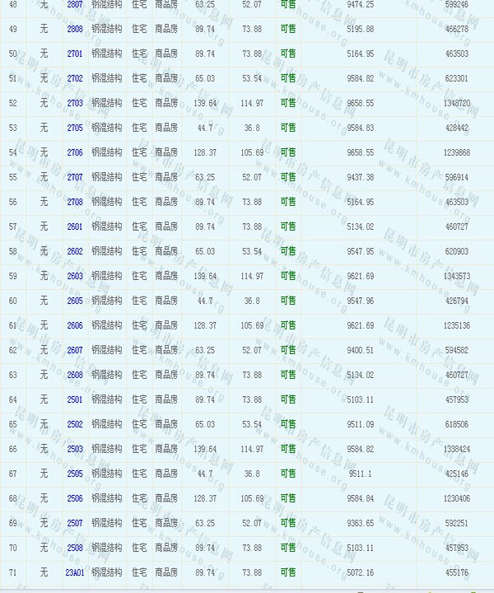
Task: Click room 2503 link
Action: click(75, 449)
